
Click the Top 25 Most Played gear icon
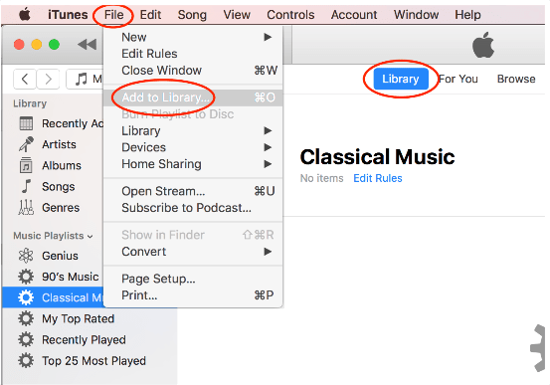pyautogui.click(x=26, y=361)
